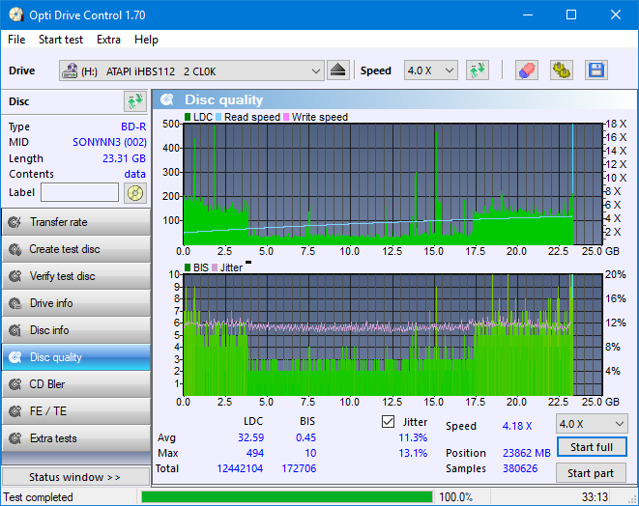Open the File menu
Image resolution: width=639 pixels, height=506 pixels.
click(16, 40)
